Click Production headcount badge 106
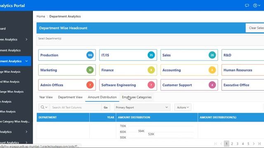This screenshot has width=264, height=148. pyautogui.click(x=90, y=55)
